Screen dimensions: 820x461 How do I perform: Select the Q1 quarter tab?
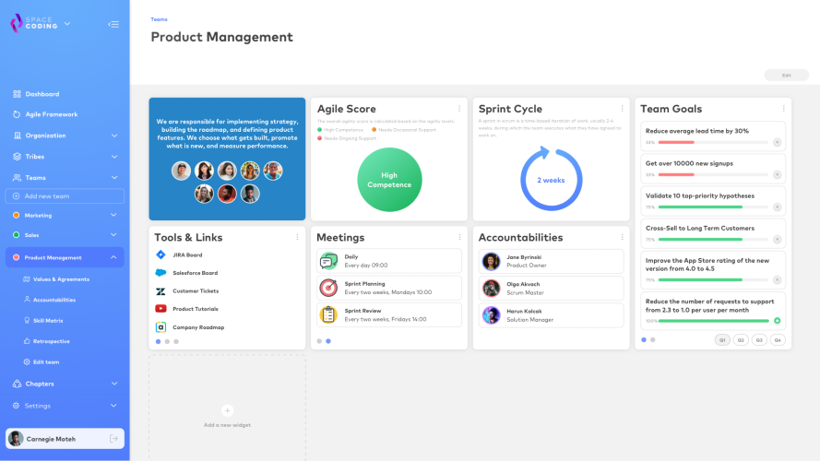tap(722, 339)
